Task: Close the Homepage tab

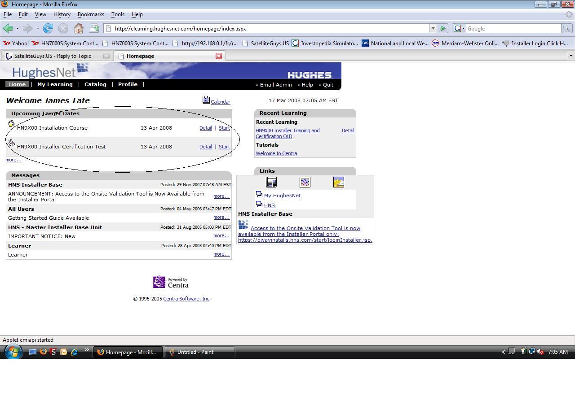Action: [x=219, y=56]
